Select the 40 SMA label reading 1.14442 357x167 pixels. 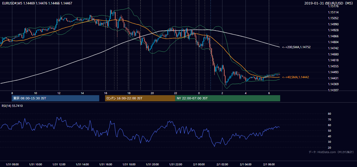click(x=296, y=77)
